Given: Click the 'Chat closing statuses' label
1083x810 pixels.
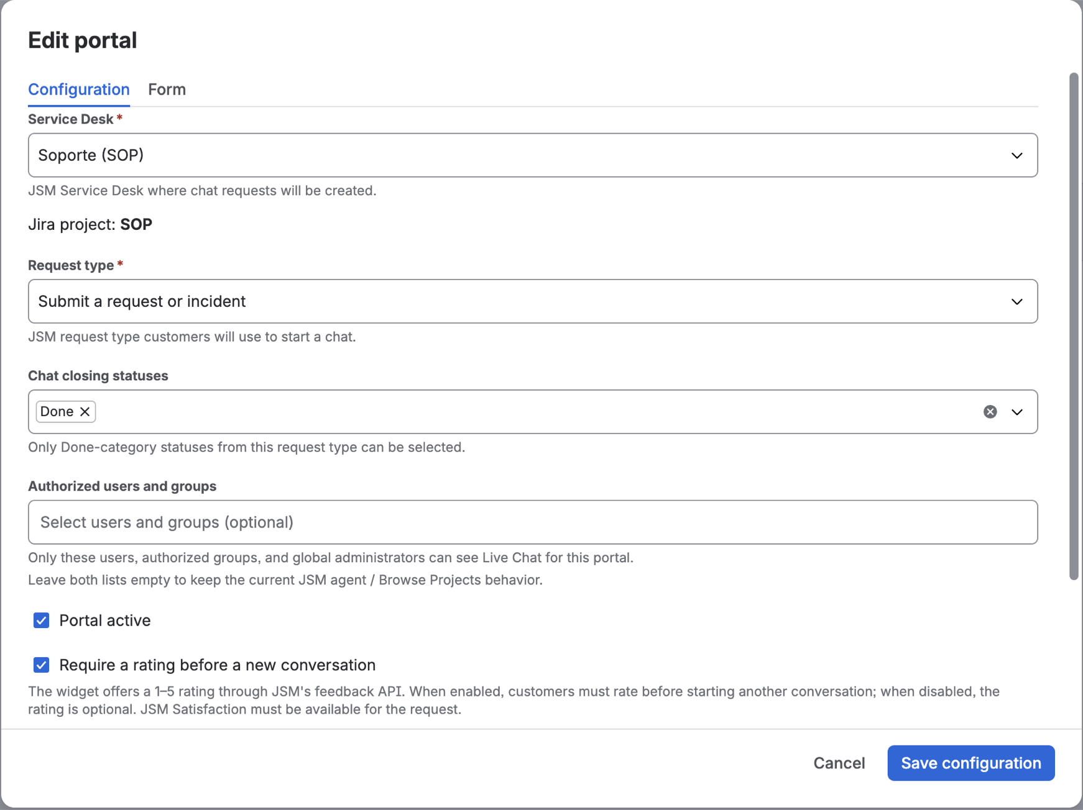Looking at the screenshot, I should 98,376.
